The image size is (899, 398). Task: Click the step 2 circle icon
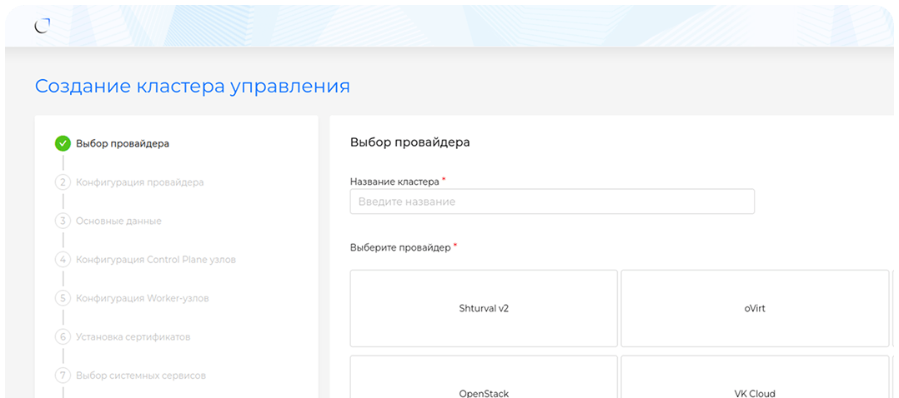63,182
